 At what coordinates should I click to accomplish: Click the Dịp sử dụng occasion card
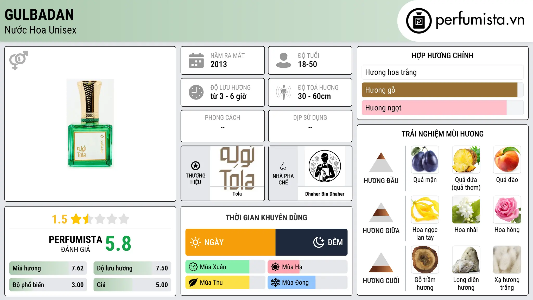310,126
